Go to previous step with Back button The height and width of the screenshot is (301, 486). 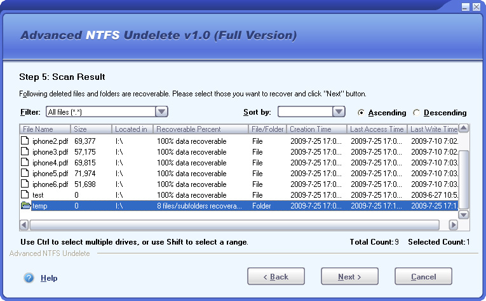pos(276,276)
